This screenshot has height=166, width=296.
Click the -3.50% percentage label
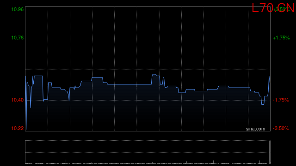click(x=281, y=128)
